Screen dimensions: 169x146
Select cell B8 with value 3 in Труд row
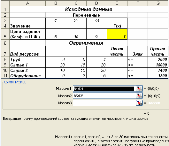(x=56, y=59)
